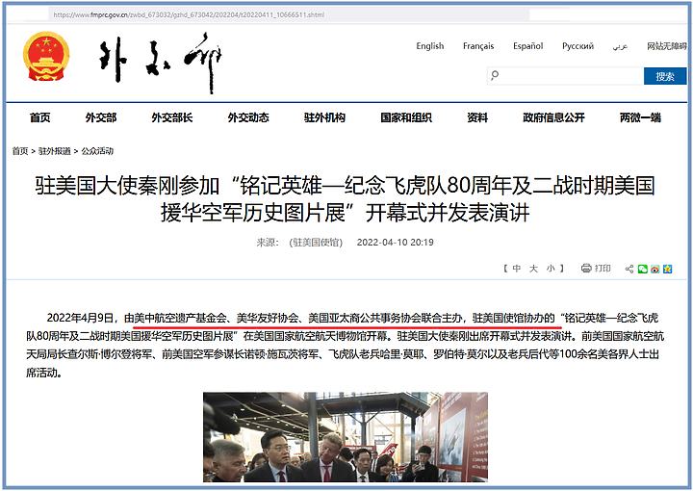Image resolution: width=693 pixels, height=491 pixels.
Task: Click the 驻外报道 breadcrumb link
Action: [x=54, y=151]
